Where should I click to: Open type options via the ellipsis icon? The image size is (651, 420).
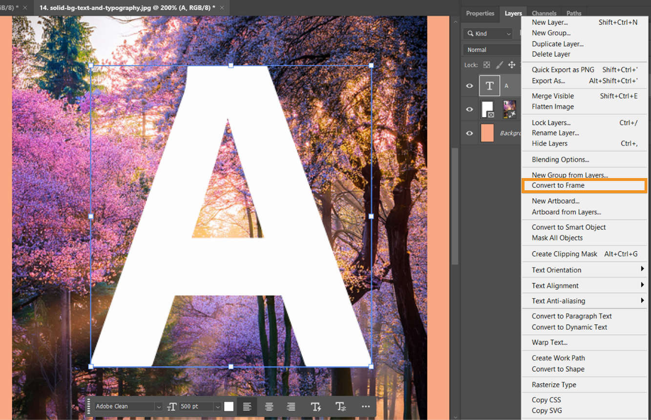coord(365,406)
